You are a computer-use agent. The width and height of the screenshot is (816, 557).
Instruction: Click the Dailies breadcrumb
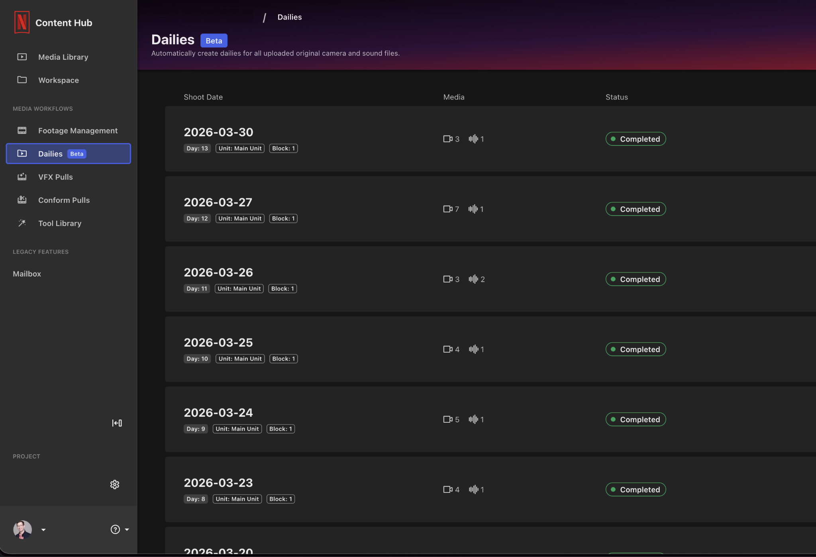(x=290, y=17)
